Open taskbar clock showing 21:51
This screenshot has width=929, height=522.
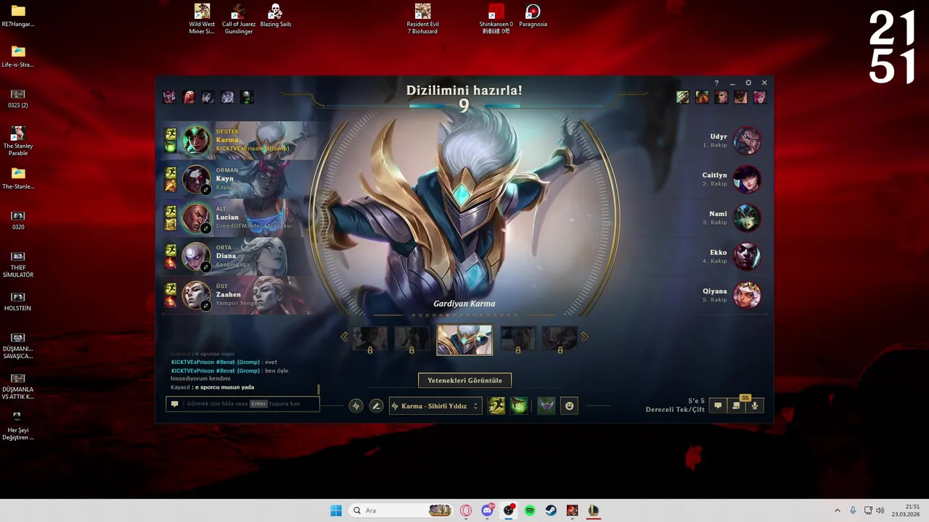tap(906, 510)
